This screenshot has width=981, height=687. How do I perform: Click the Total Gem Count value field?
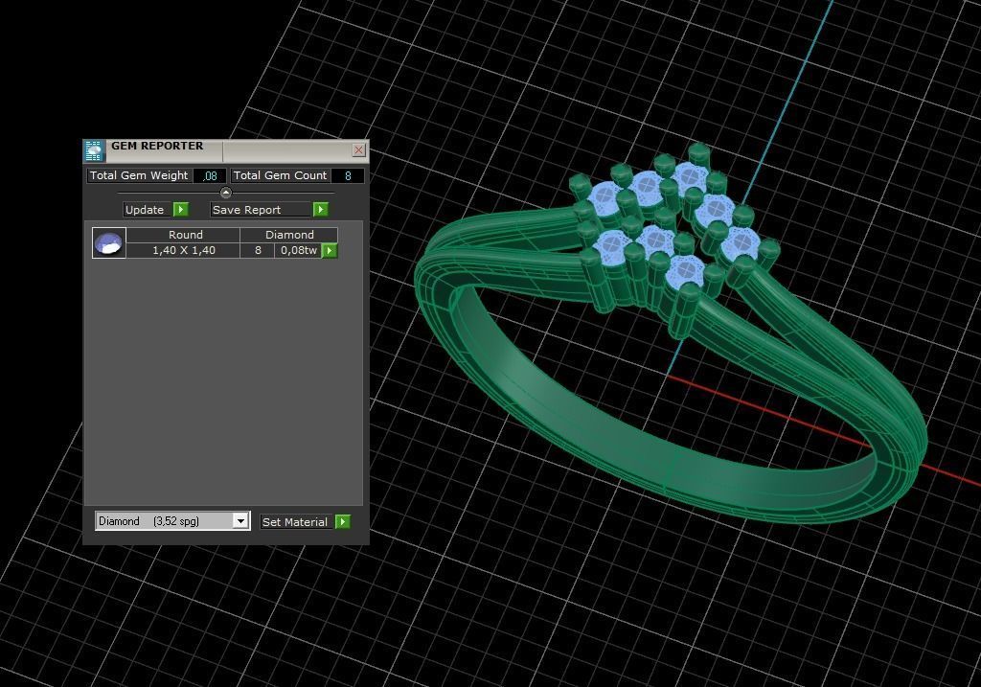coord(347,175)
